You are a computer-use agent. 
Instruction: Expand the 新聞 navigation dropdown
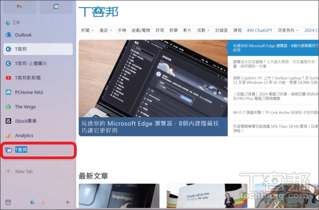click(x=87, y=30)
